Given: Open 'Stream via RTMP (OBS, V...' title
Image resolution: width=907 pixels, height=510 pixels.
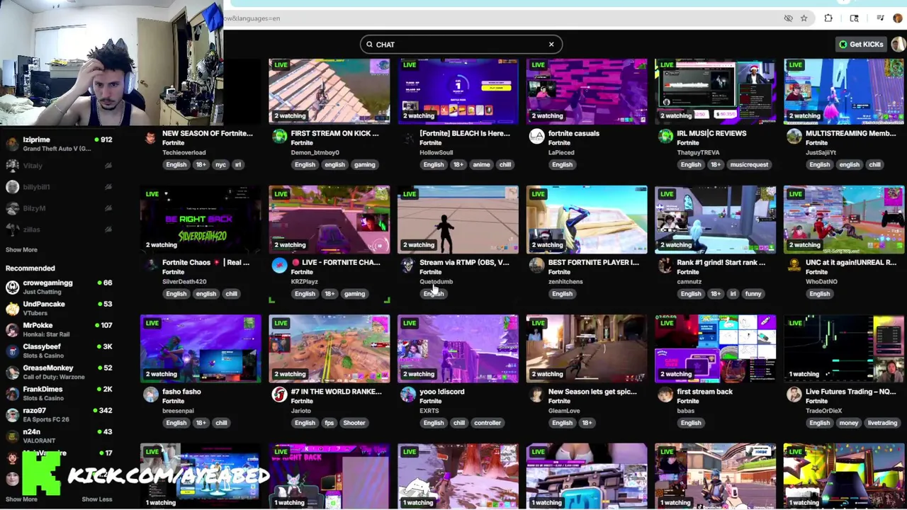Looking at the screenshot, I should click(464, 262).
